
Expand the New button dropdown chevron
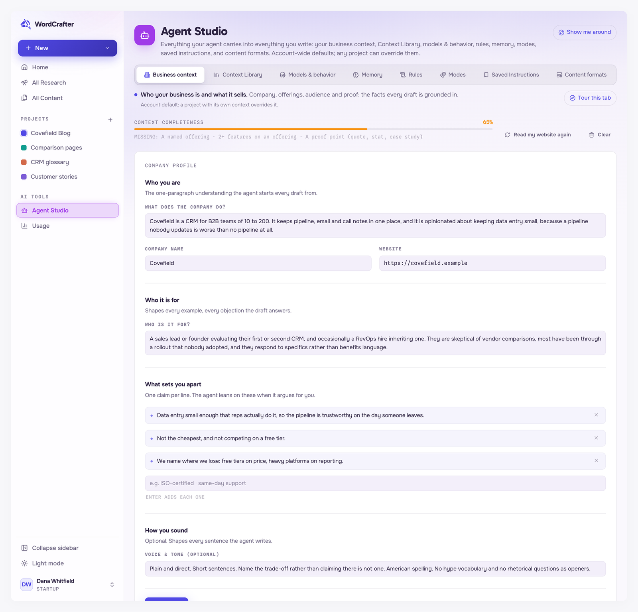click(x=107, y=48)
